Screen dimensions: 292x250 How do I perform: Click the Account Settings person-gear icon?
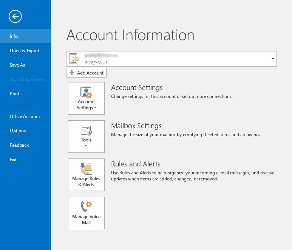tap(86, 92)
